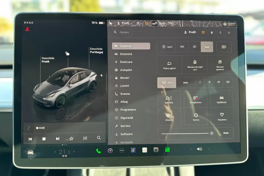This screenshot has height=176, width=264.
Task: Open the Comenzi controls menu
Action: [x=131, y=46]
